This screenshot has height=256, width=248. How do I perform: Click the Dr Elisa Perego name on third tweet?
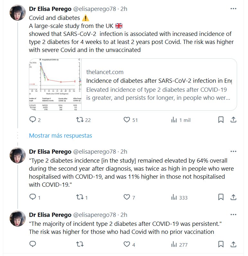point(50,215)
